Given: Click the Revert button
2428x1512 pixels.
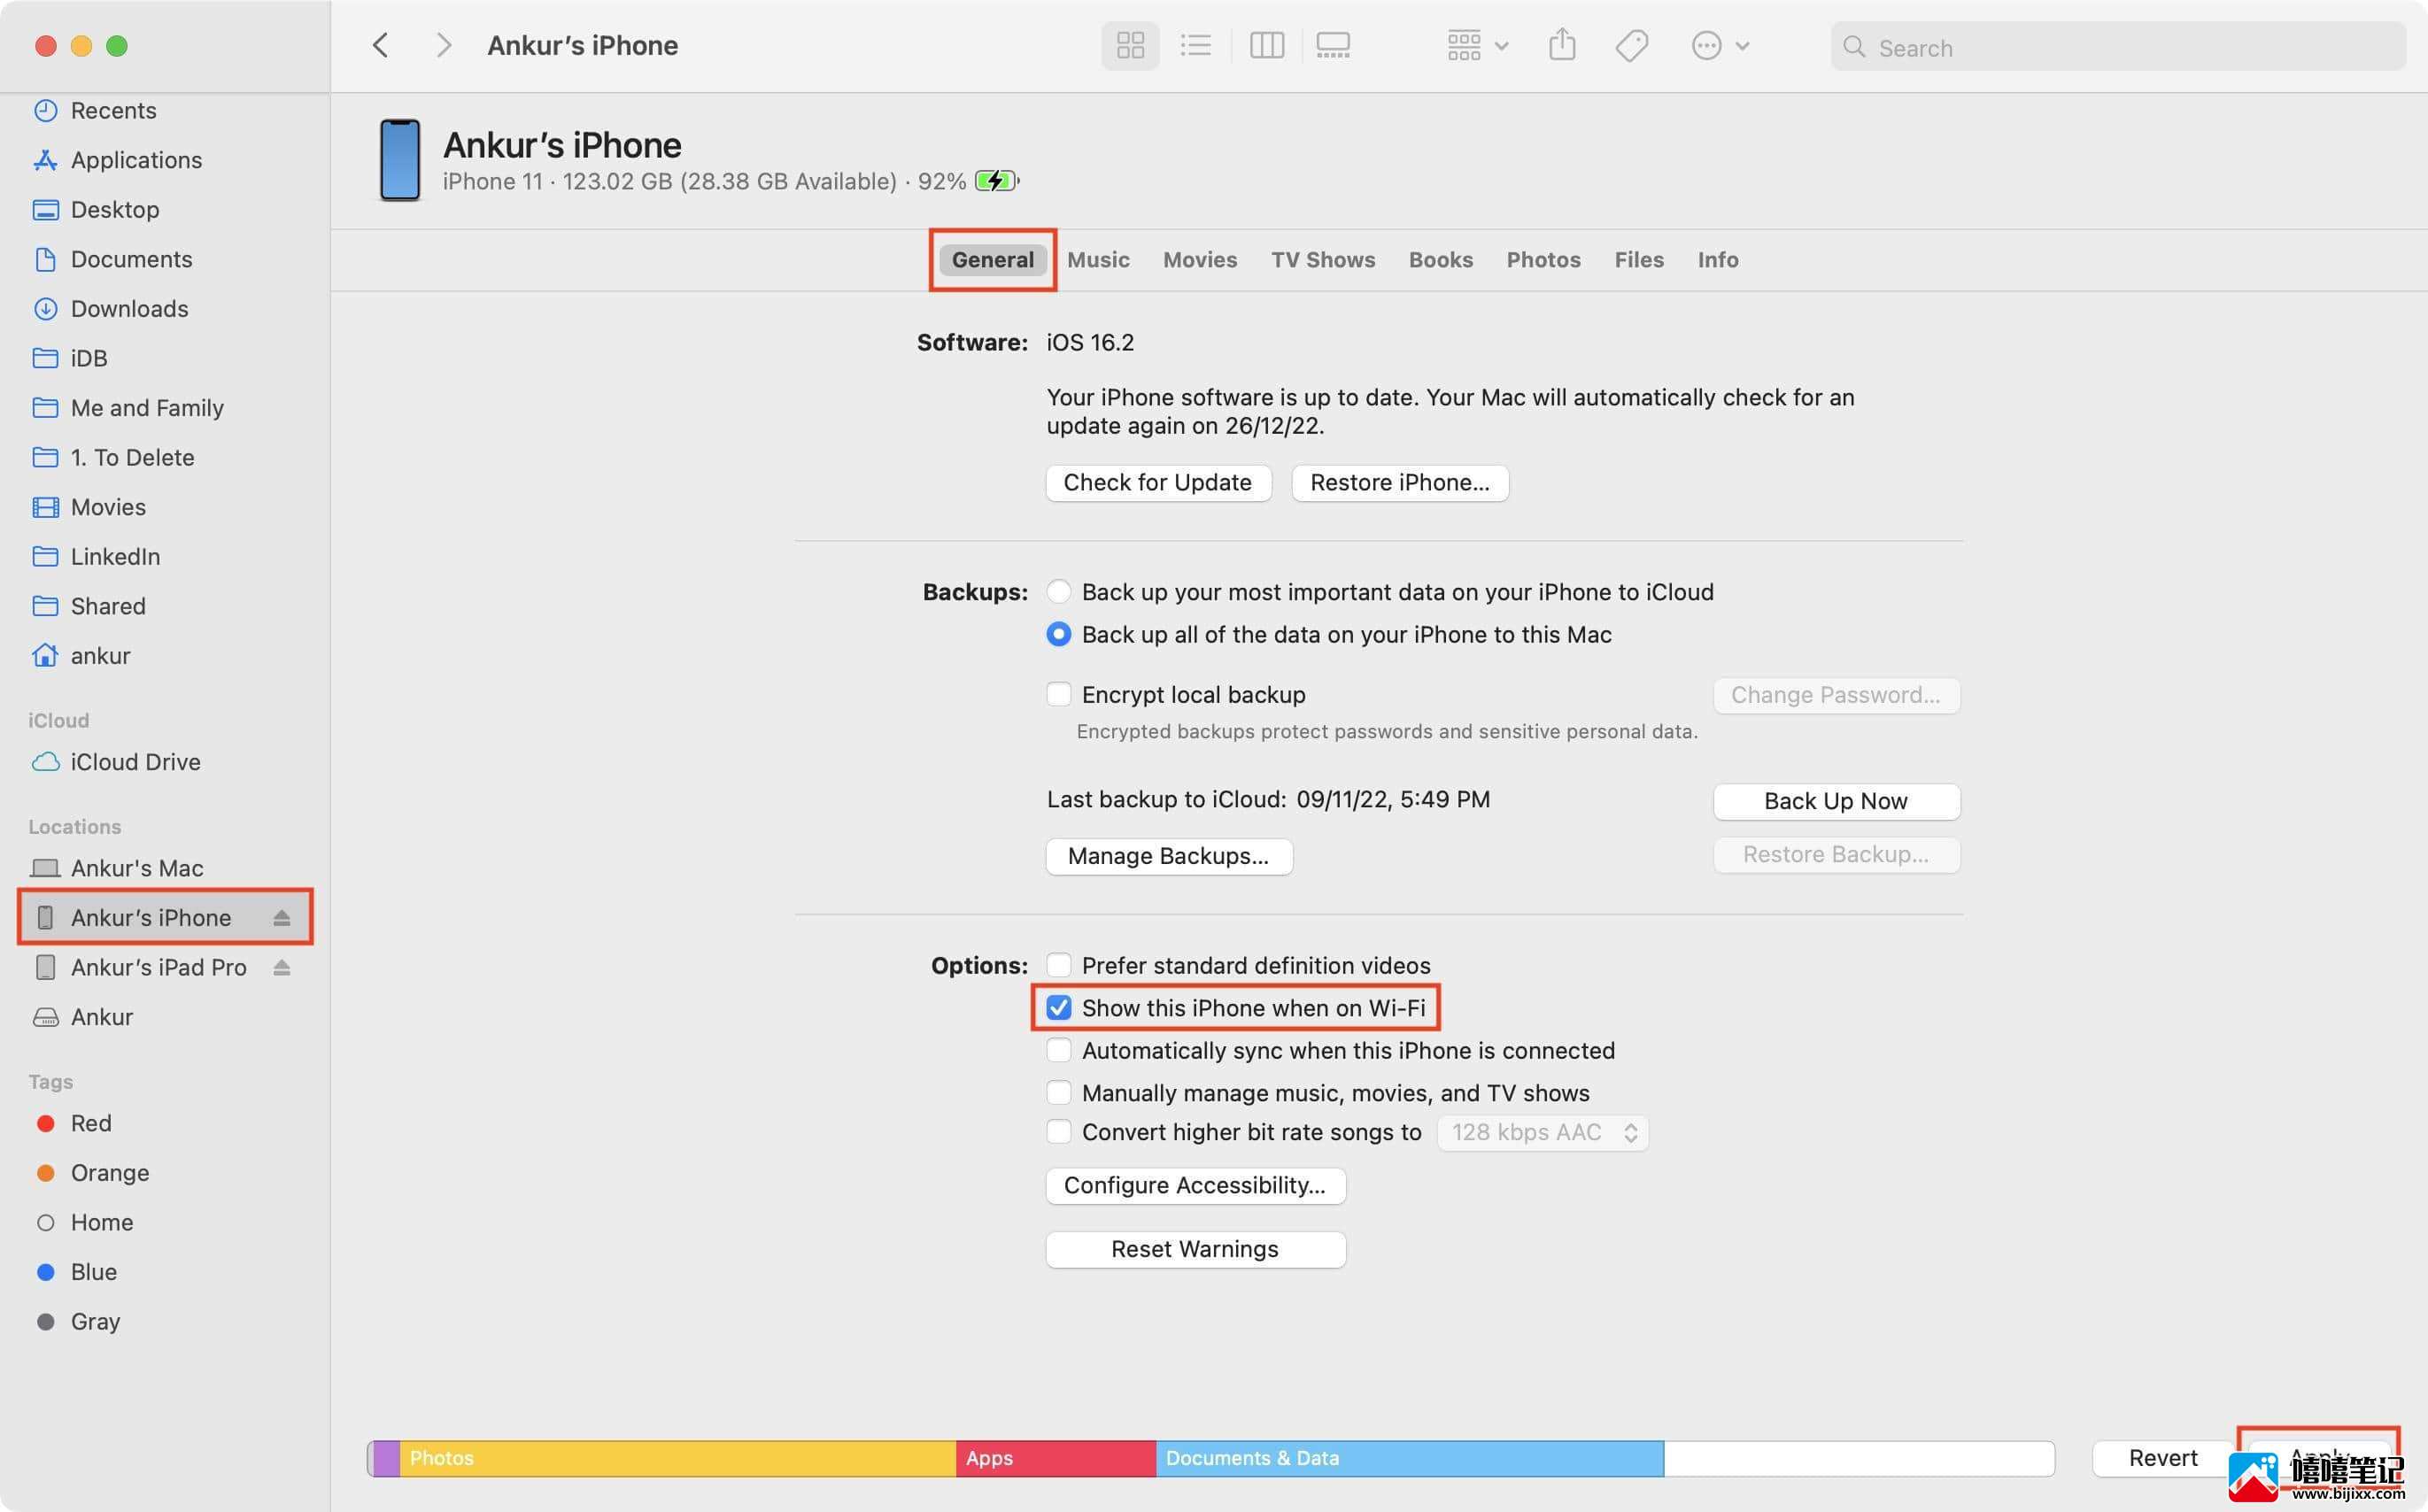Looking at the screenshot, I should [2162, 1458].
